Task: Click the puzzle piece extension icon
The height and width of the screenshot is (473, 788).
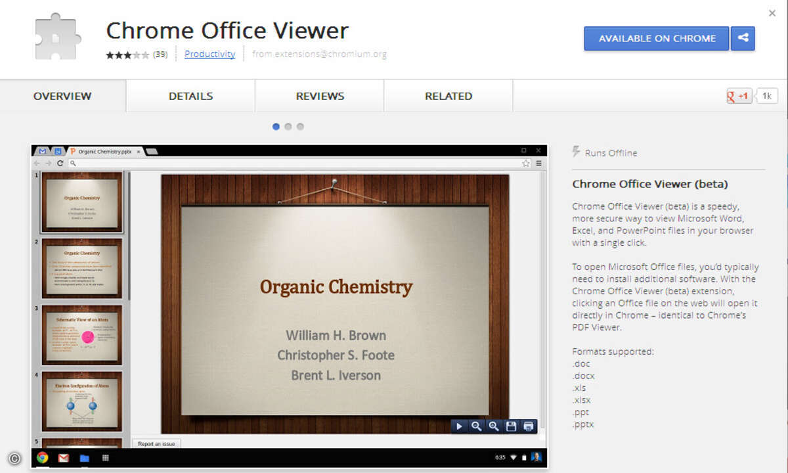Action: (x=57, y=37)
